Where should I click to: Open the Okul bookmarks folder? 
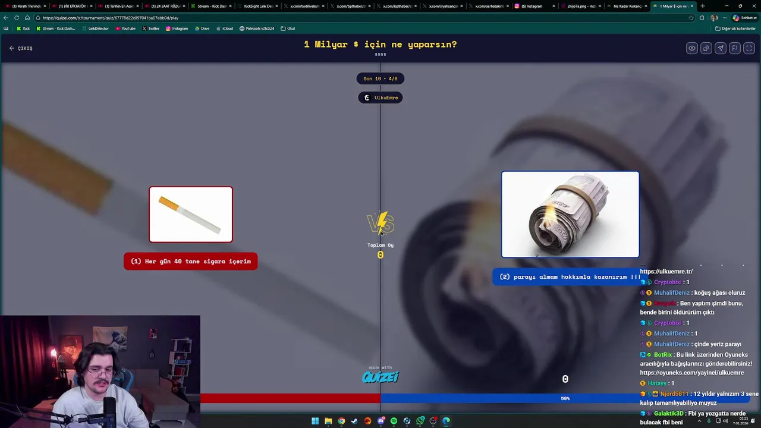pos(288,29)
